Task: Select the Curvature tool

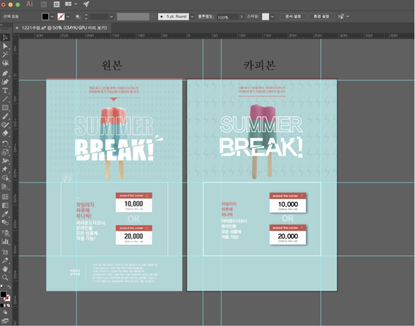Action: click(x=5, y=82)
